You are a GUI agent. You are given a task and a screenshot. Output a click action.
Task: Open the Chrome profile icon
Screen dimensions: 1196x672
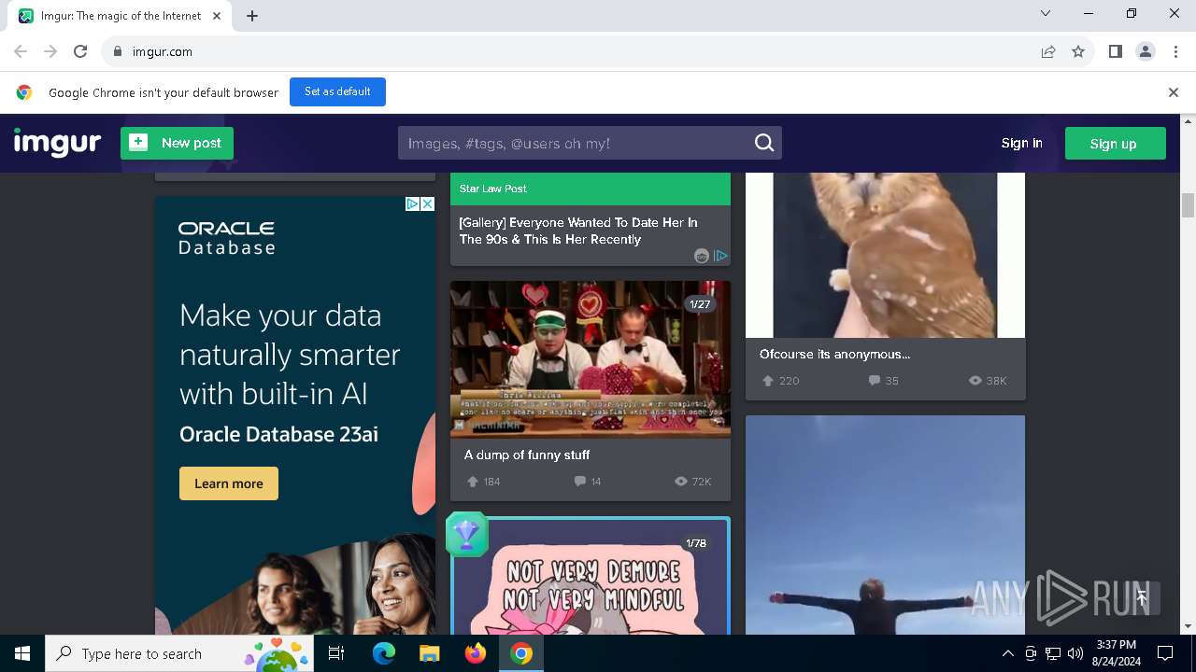[1145, 51]
